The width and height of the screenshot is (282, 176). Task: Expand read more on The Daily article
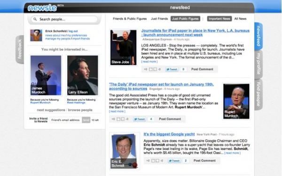[x=117, y=111]
